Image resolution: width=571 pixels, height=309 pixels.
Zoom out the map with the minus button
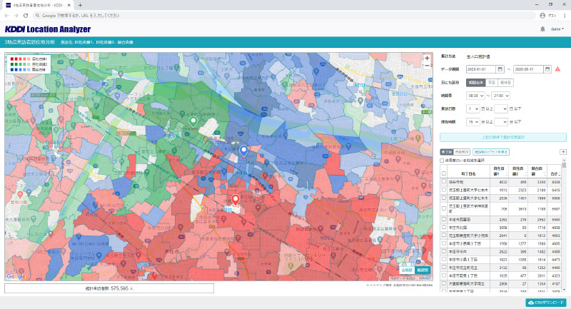[427, 66]
